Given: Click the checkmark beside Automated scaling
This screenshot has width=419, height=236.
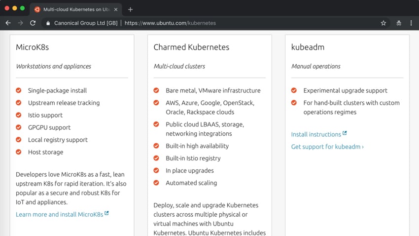Looking at the screenshot, I should [x=156, y=183].
